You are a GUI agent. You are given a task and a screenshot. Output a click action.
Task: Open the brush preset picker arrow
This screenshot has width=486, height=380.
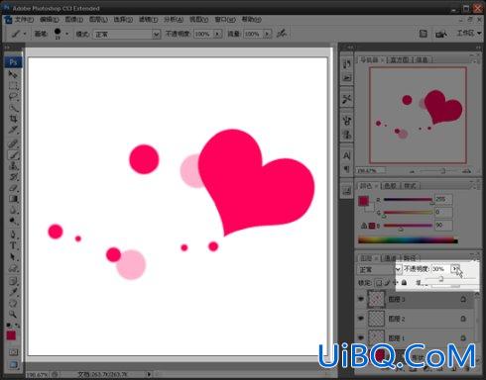pos(67,34)
